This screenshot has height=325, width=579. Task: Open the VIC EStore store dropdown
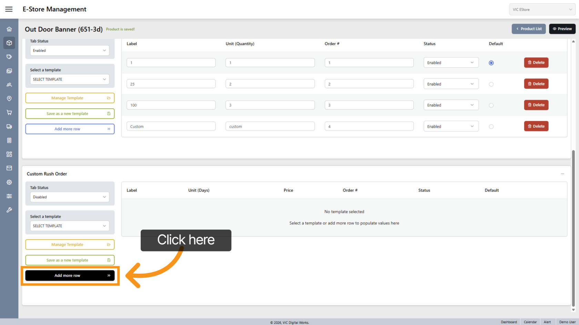pos(542,10)
